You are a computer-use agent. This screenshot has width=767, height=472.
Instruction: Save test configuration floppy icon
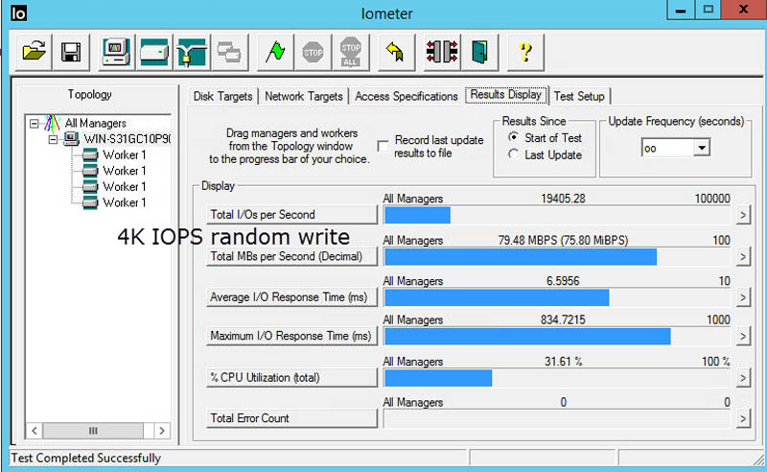point(71,52)
